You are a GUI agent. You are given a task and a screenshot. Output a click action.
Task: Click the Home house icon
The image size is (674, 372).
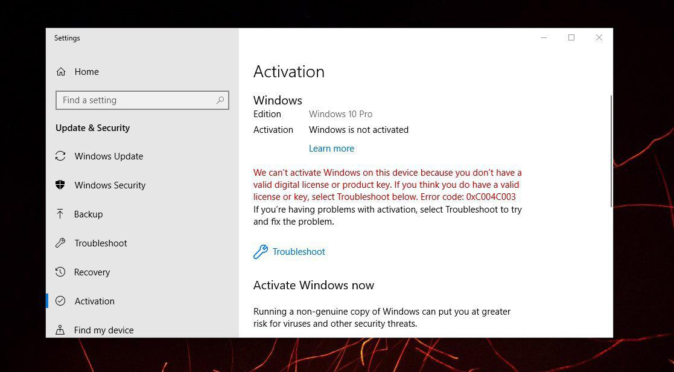[61, 72]
